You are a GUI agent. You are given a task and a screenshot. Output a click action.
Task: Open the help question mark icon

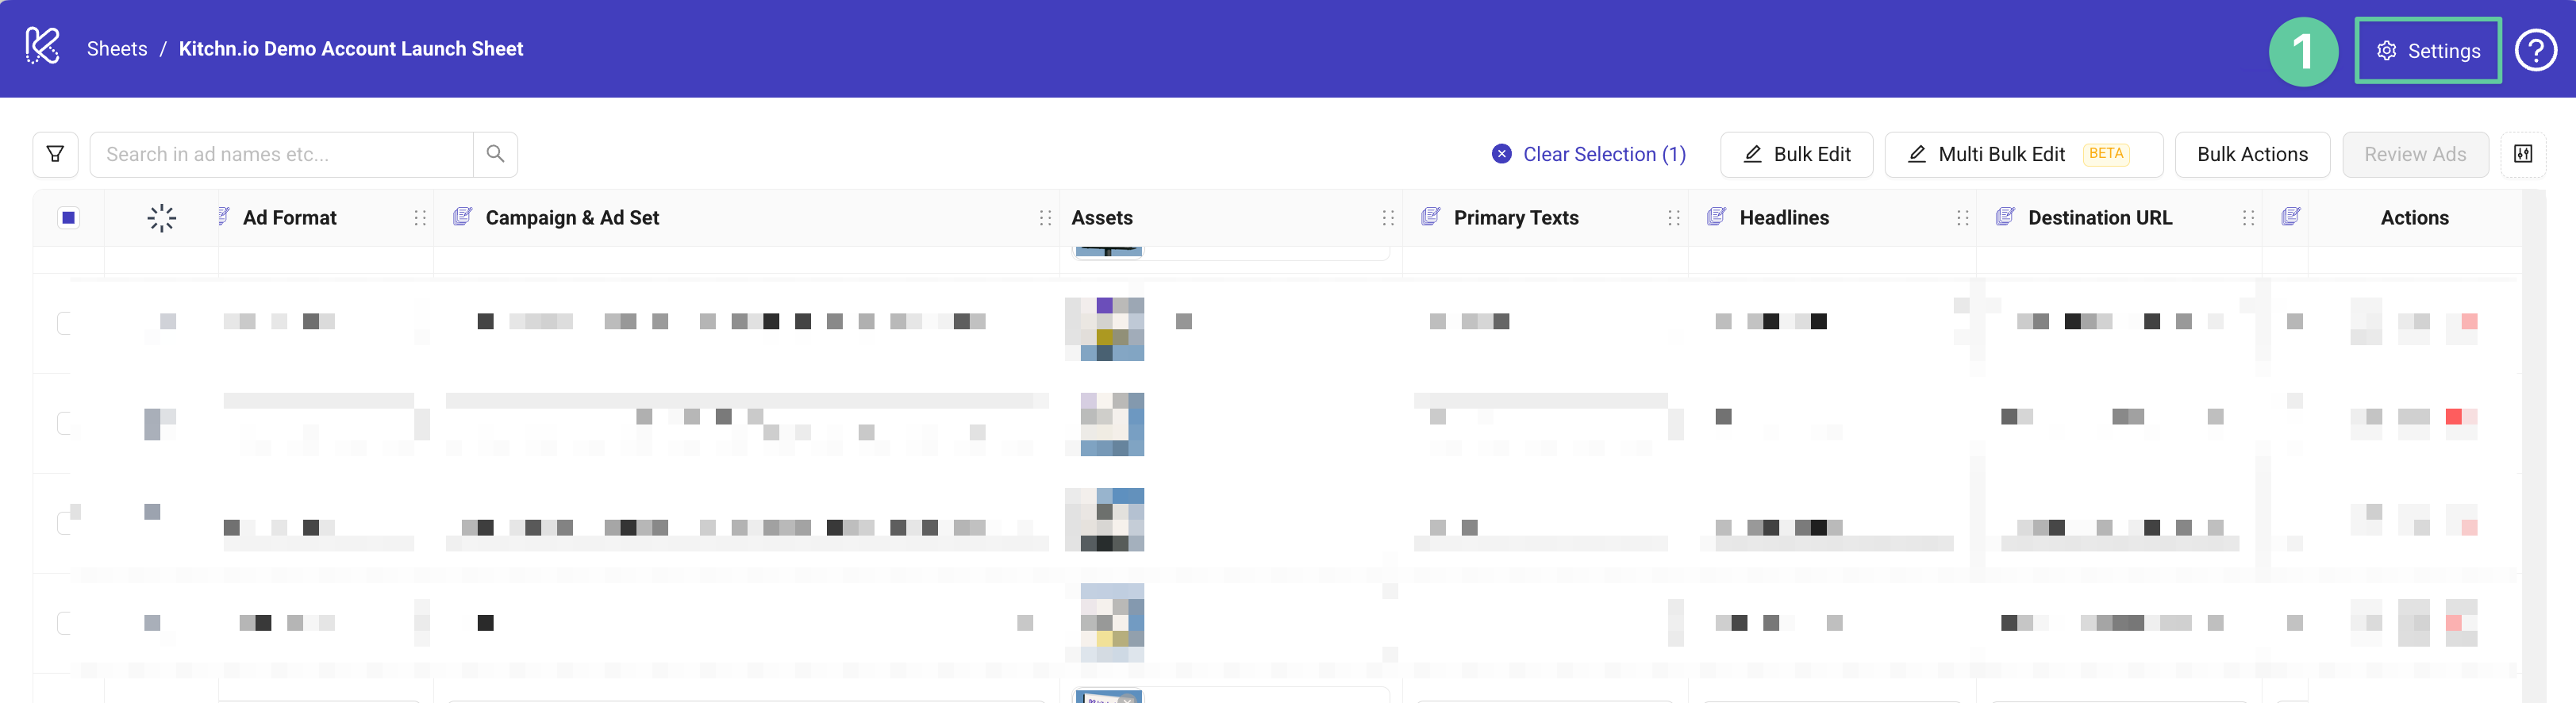click(2535, 50)
